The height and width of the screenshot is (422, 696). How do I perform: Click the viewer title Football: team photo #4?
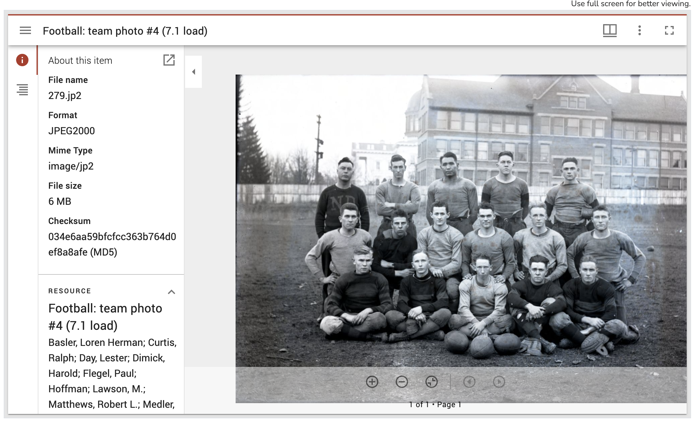tap(125, 31)
